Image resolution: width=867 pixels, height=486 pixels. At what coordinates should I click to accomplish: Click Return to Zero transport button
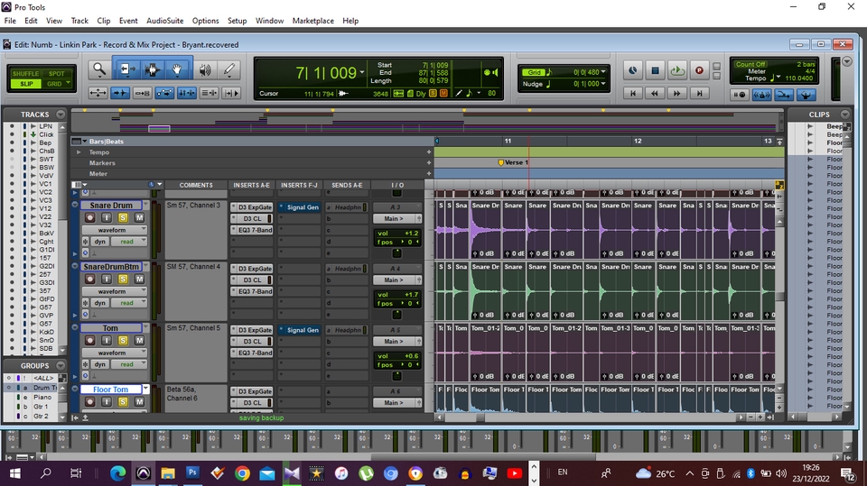(x=633, y=94)
